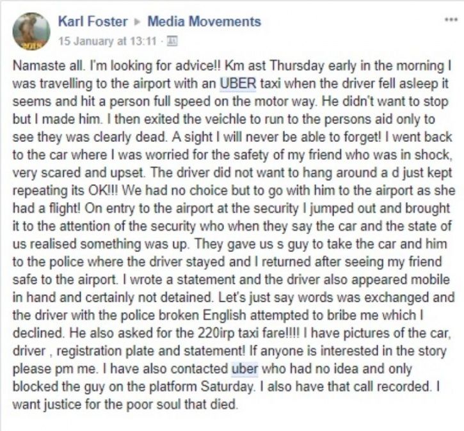Click the group privacy icon beside the timestamp

click(172, 41)
